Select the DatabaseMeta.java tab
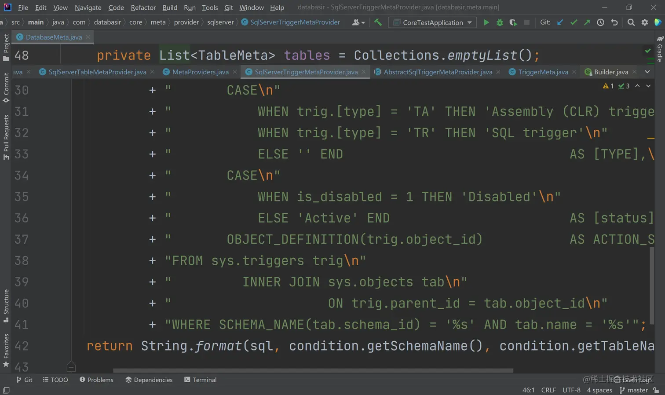665x395 pixels. click(53, 37)
